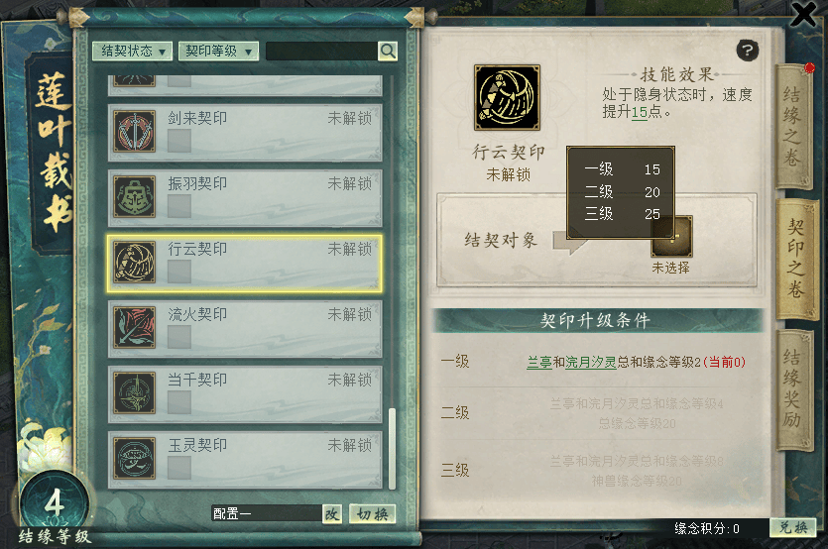Toggle the checkbox under 剑来契印
The width and height of the screenshot is (828, 549).
[x=179, y=141]
